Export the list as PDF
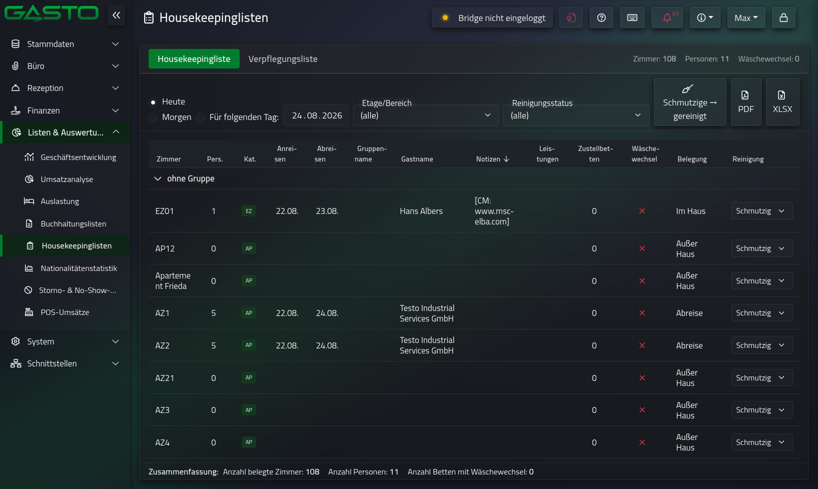Image resolution: width=818 pixels, height=489 pixels. pyautogui.click(x=746, y=102)
